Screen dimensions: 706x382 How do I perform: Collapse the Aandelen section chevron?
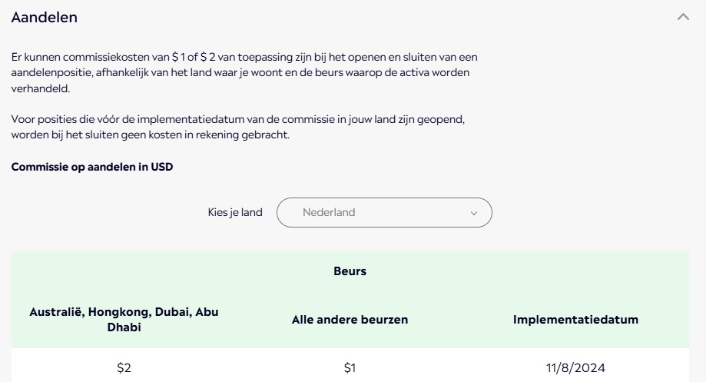click(683, 17)
